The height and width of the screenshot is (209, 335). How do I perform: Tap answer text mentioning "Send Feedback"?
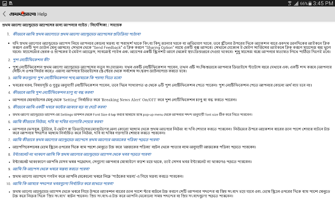coord(171,47)
